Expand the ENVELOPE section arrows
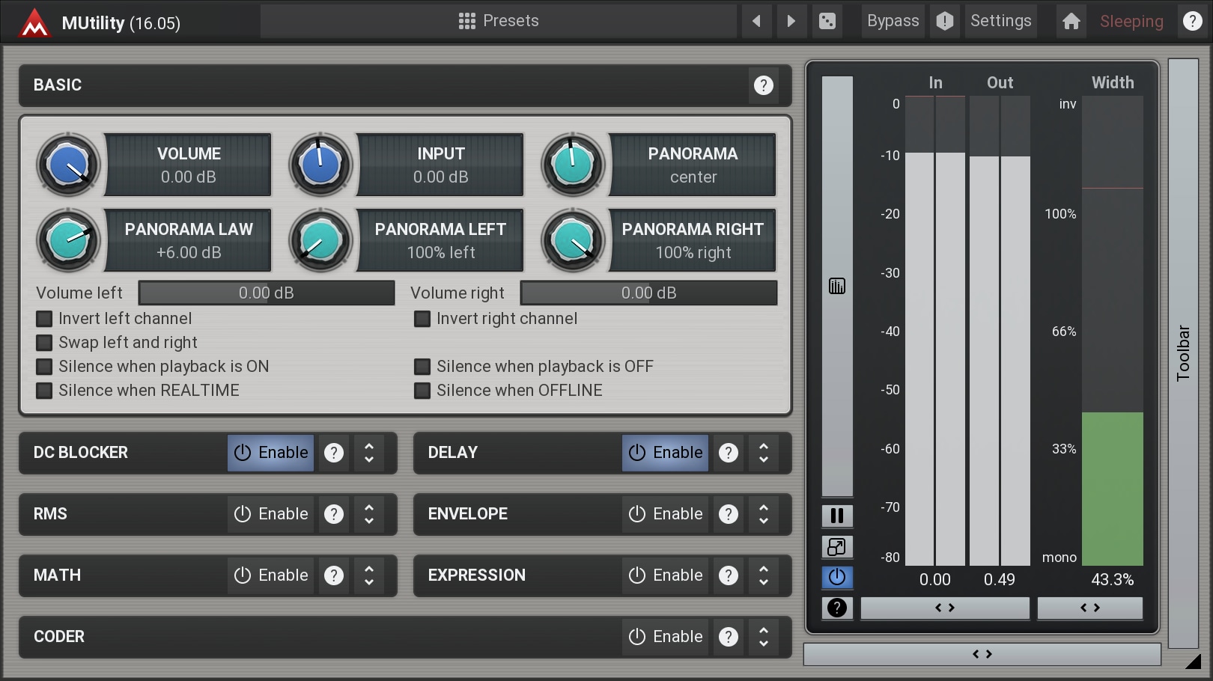 click(x=764, y=514)
